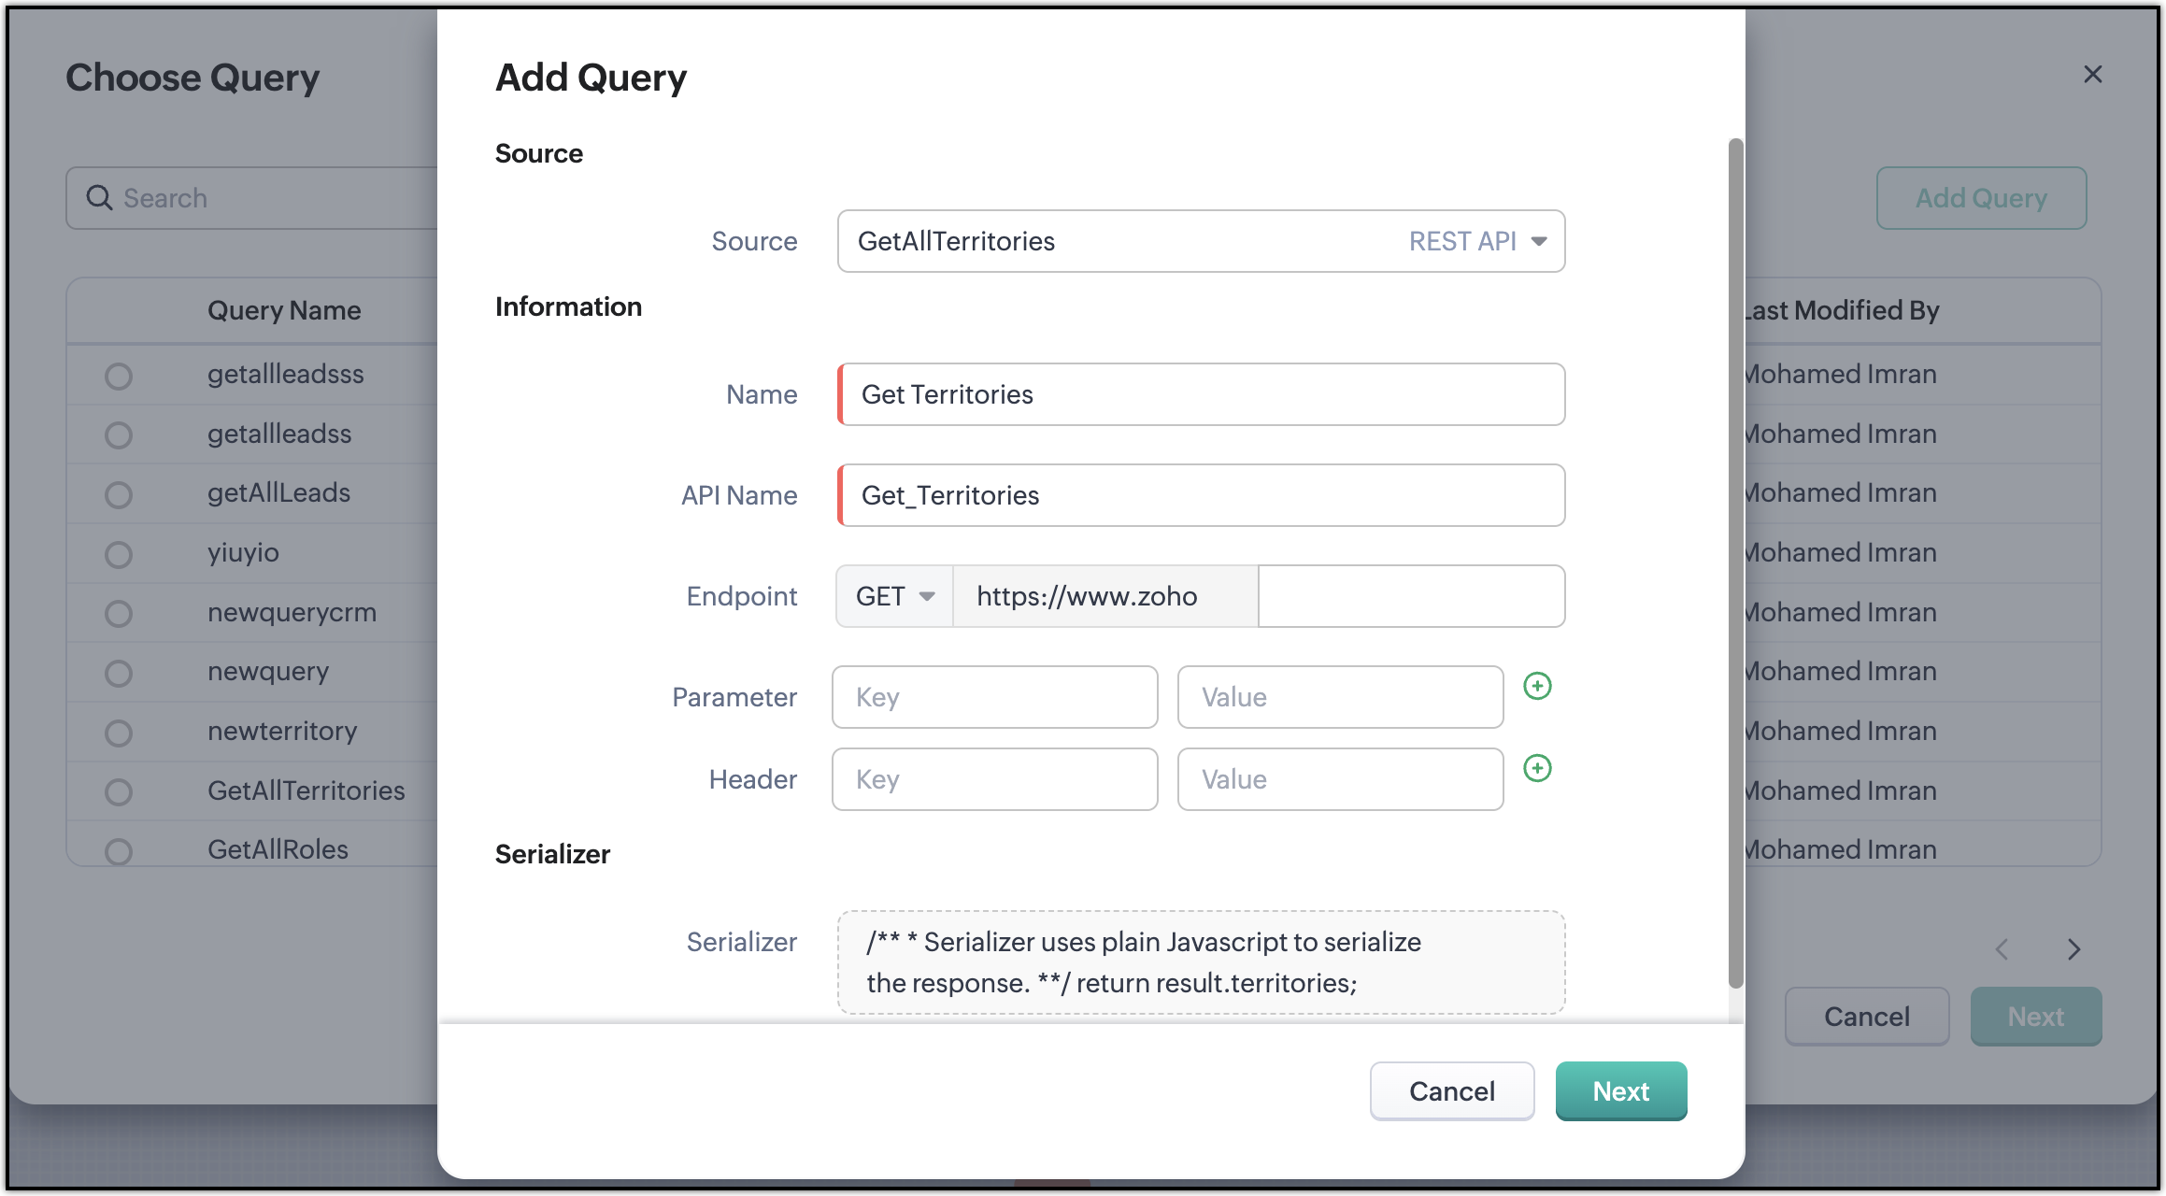Image resolution: width=2166 pixels, height=1196 pixels.
Task: Click the Parameter Key input field
Action: (994, 697)
